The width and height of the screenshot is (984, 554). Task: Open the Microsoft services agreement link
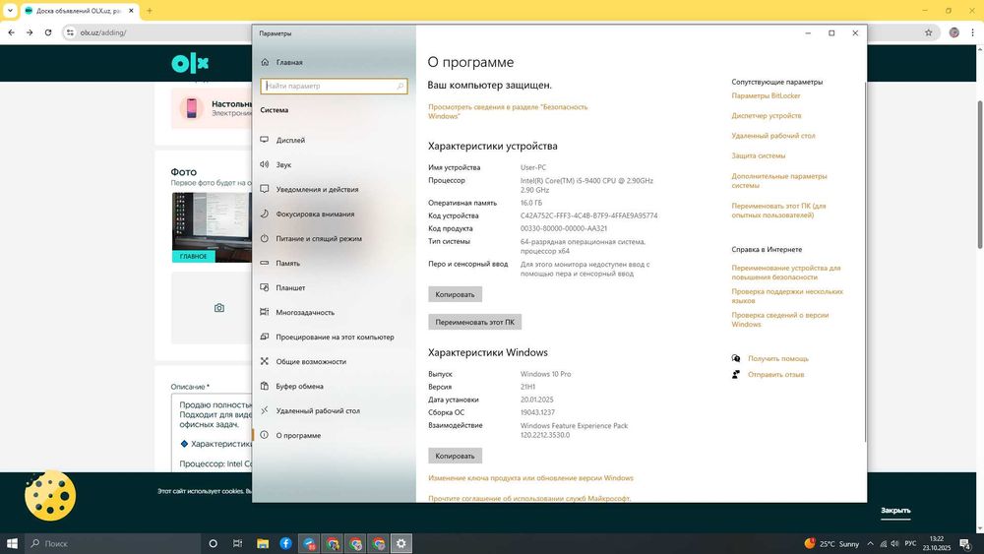point(529,498)
